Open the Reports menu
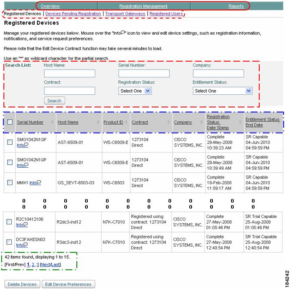 pos(236,6)
